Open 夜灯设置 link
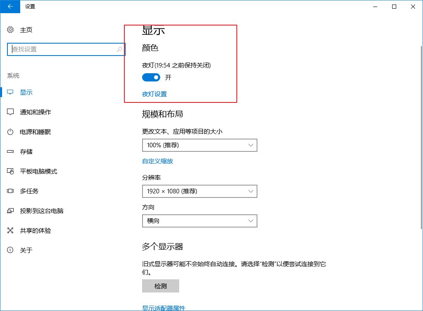The width and height of the screenshot is (423, 311). click(x=154, y=94)
